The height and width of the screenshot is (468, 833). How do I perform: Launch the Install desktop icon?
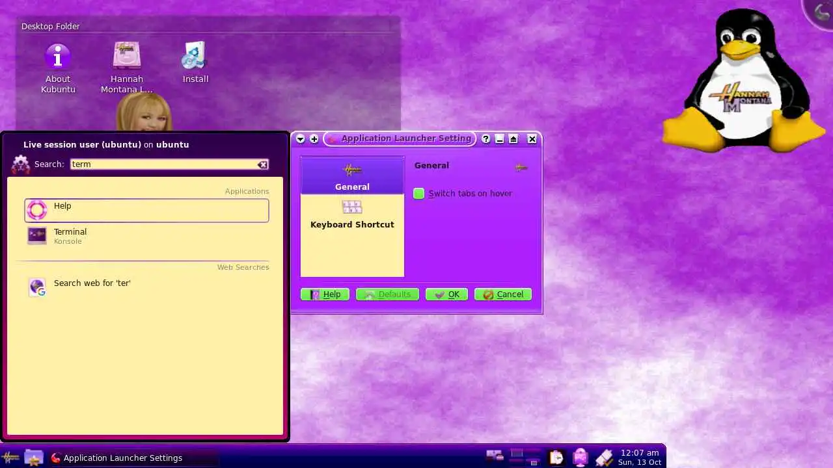[195, 63]
